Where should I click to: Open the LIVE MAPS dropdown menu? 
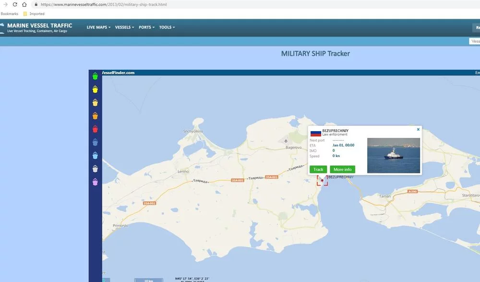[x=98, y=27]
